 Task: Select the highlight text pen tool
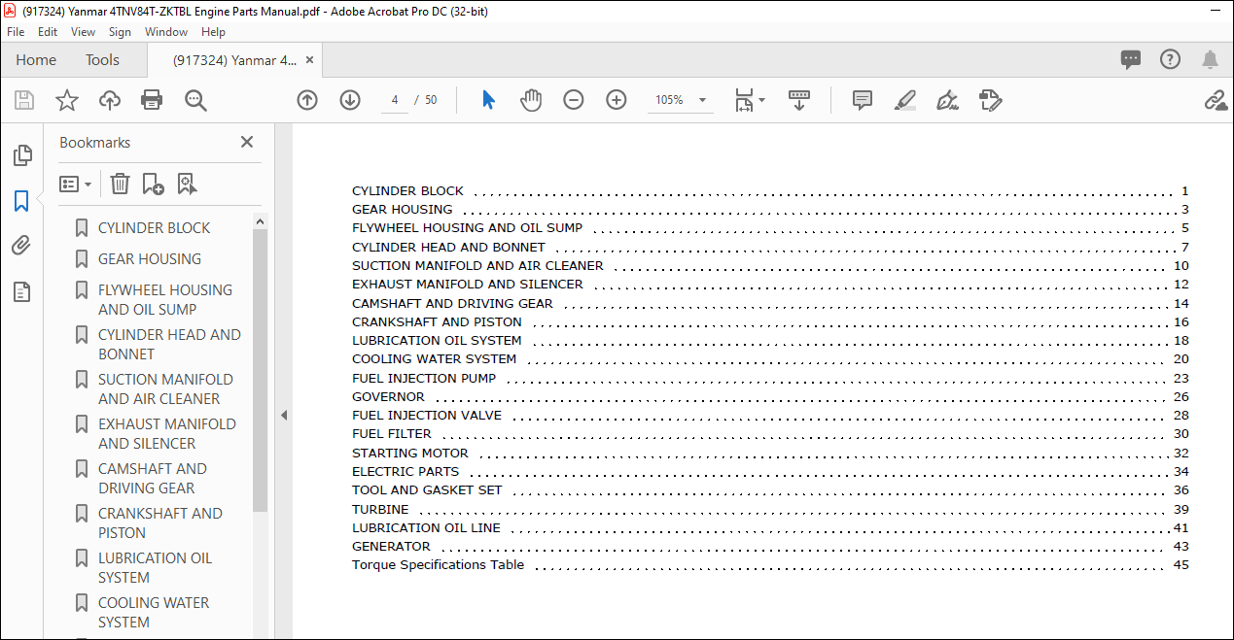point(904,100)
